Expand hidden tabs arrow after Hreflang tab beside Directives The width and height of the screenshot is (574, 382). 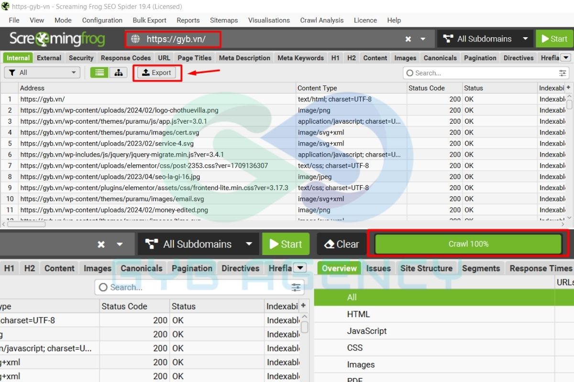coord(566,58)
